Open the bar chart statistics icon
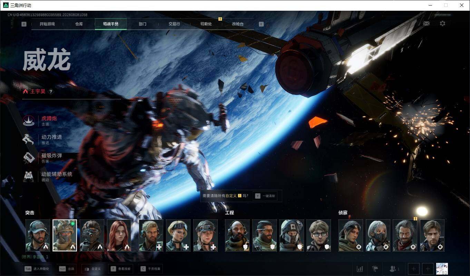 pos(360,269)
